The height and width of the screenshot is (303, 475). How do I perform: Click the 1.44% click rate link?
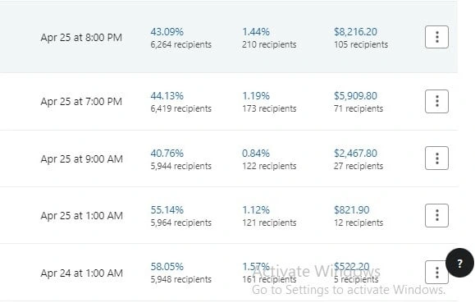point(256,32)
